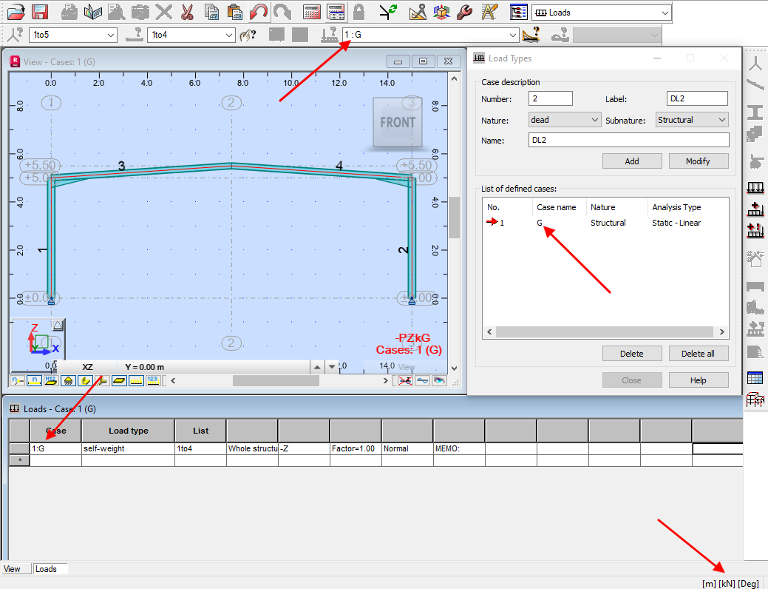
Task: Open job preferences wrench icon
Action: pyautogui.click(x=465, y=12)
